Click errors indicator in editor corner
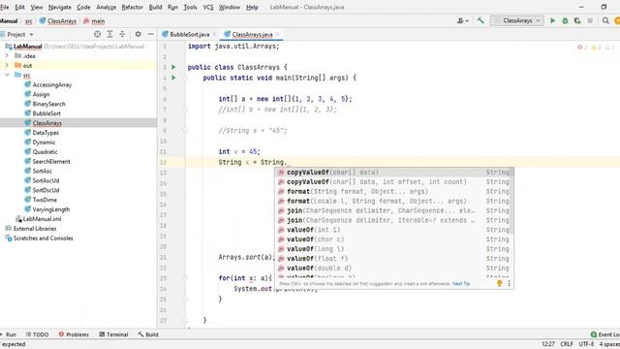 [x=582, y=48]
